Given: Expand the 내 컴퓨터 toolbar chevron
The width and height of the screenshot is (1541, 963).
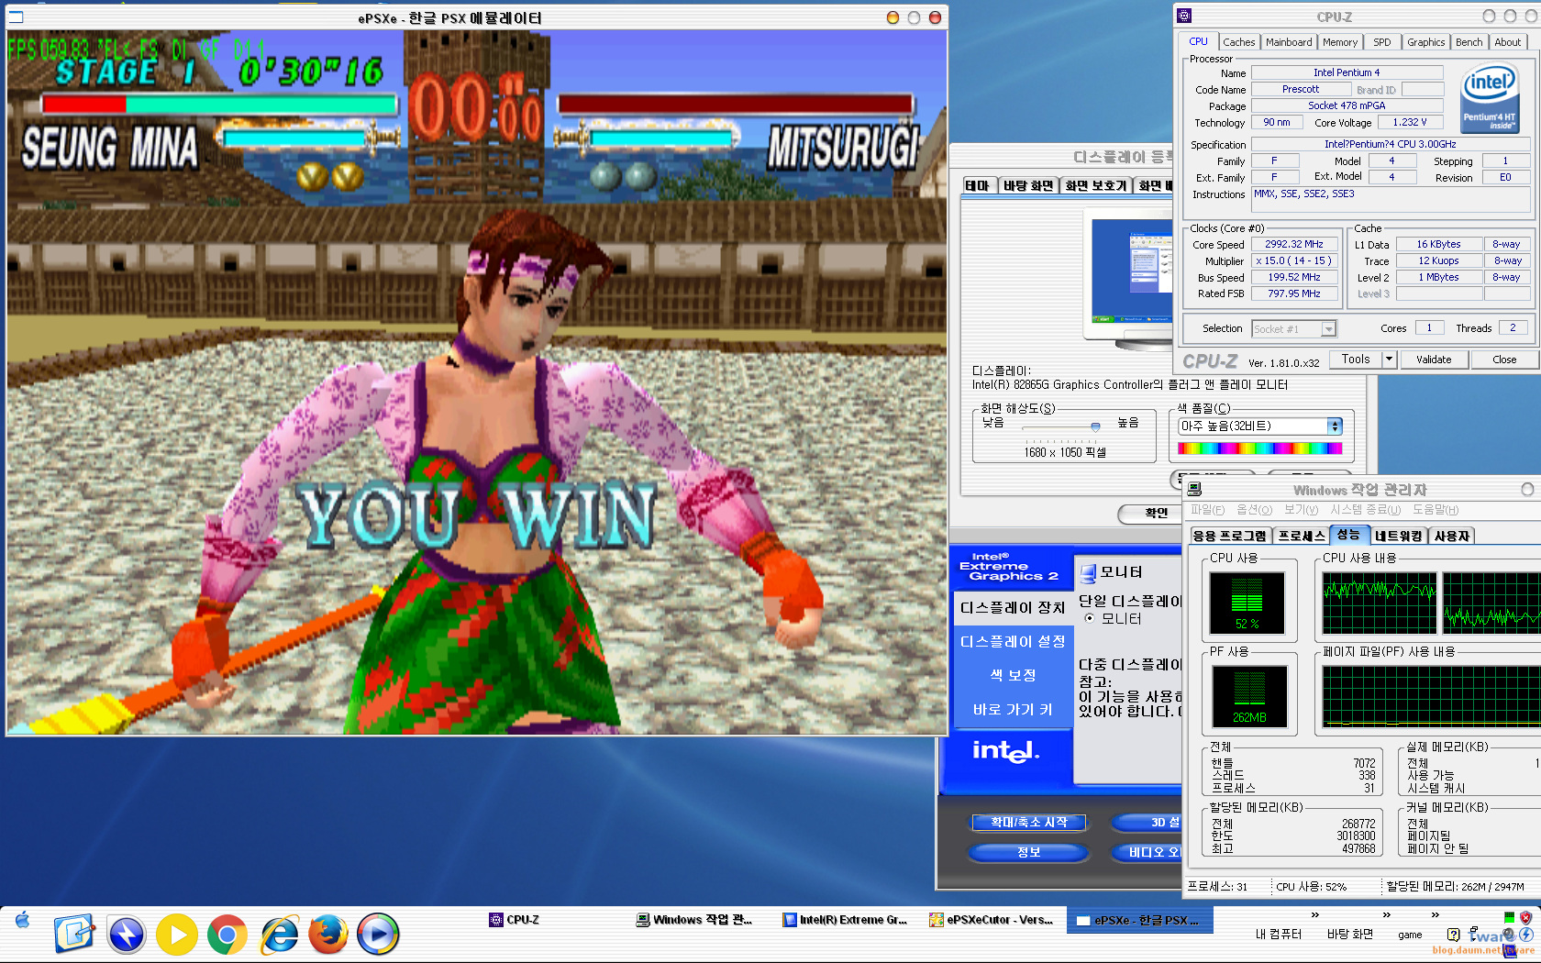Looking at the screenshot, I should click(x=1315, y=915).
